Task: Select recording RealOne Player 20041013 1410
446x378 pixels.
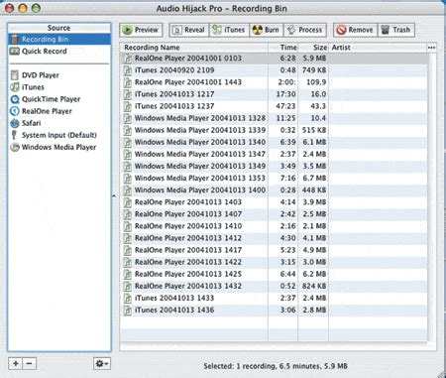Action: click(x=275, y=226)
